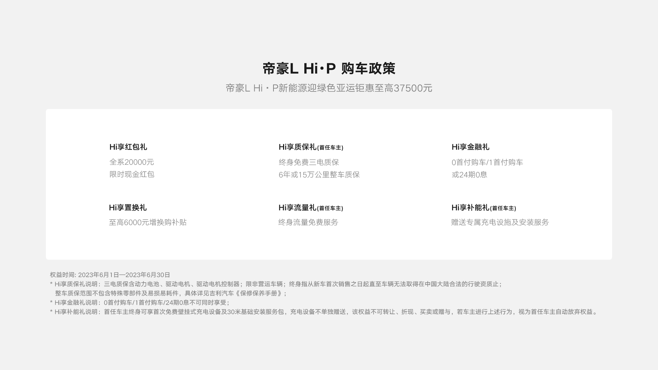Select the Hi享红包礼 heading

coord(128,147)
